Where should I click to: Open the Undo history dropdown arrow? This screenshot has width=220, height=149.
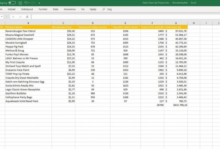tap(29, 3)
